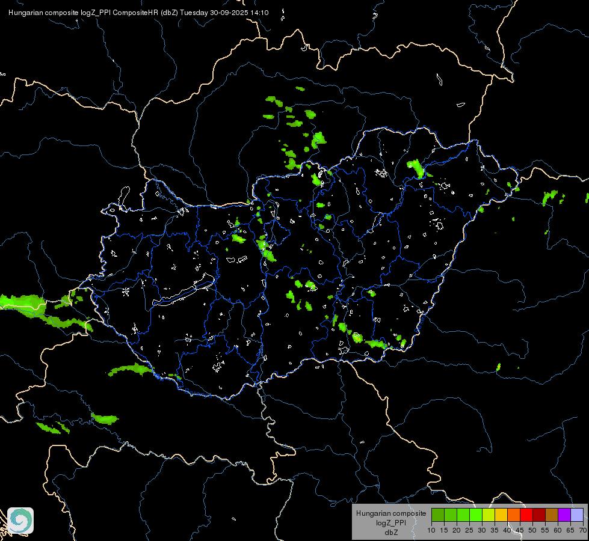
Task: Select the green 20–25 dBZ legend swatch
Action: point(463,515)
